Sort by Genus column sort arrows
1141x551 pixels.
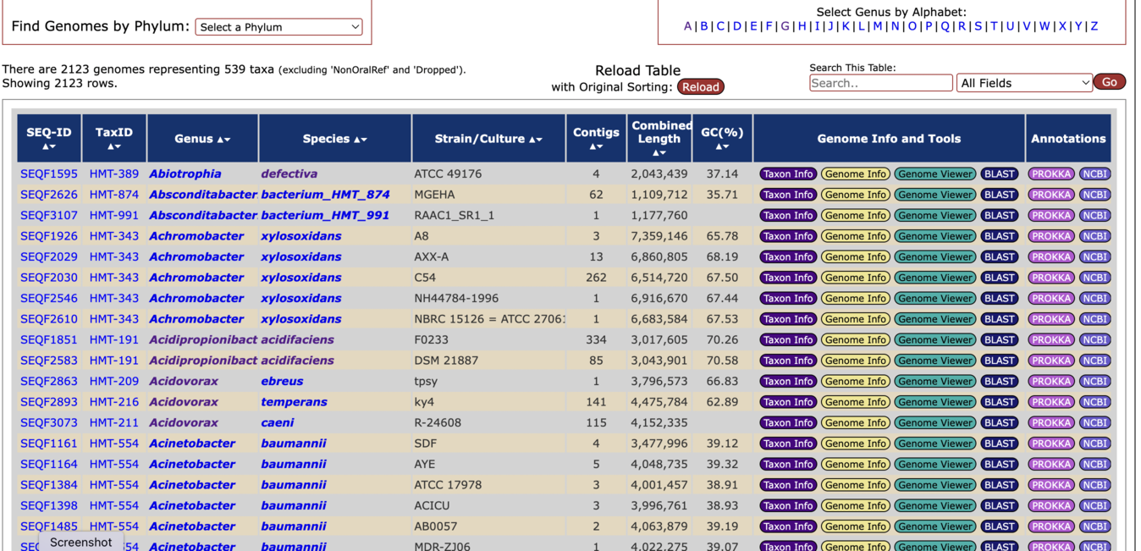click(223, 140)
